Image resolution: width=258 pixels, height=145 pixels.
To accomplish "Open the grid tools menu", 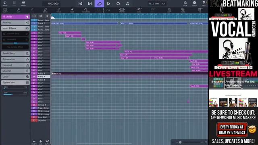I will click(200, 10).
